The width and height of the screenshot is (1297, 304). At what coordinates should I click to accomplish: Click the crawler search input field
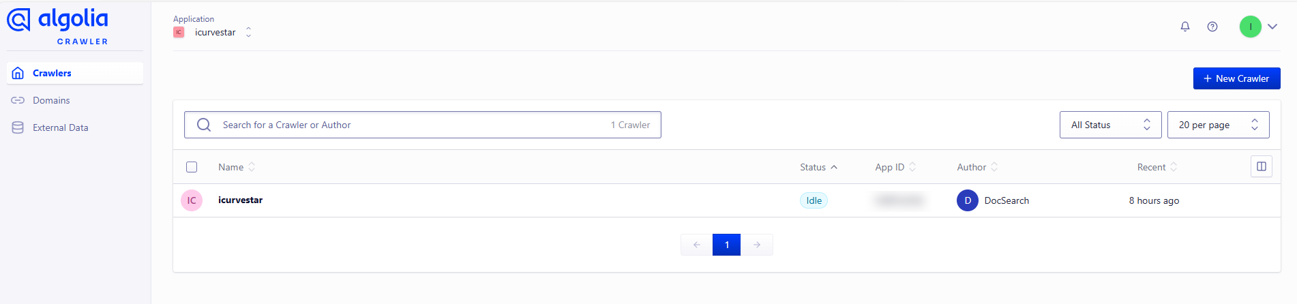(409, 125)
